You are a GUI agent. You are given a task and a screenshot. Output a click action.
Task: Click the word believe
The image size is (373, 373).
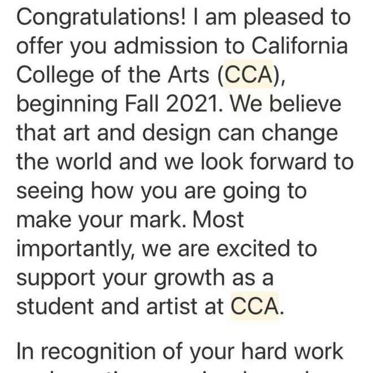tap(305, 103)
